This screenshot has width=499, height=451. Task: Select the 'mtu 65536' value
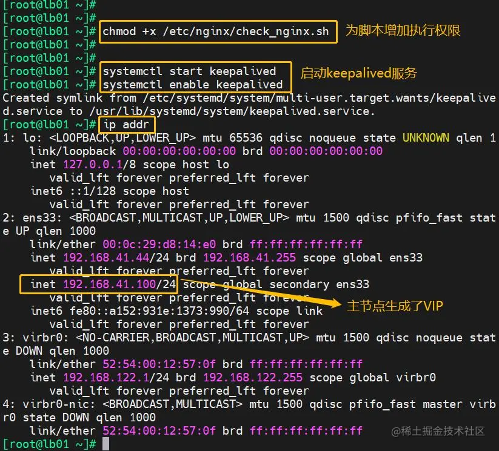pyautogui.click(x=233, y=138)
